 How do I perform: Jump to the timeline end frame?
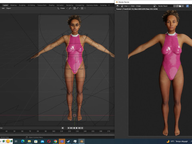82,128
